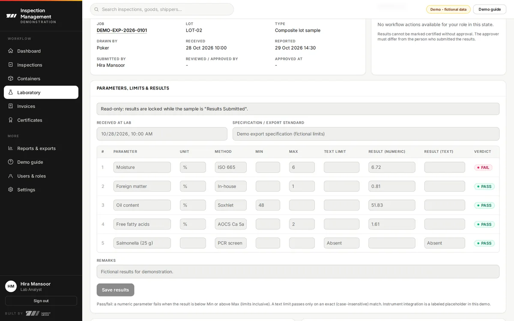514x321 pixels.
Task: Open Certificates from the sidebar
Action: 41,120
